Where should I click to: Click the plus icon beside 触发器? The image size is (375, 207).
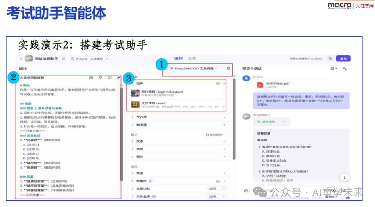point(224,125)
